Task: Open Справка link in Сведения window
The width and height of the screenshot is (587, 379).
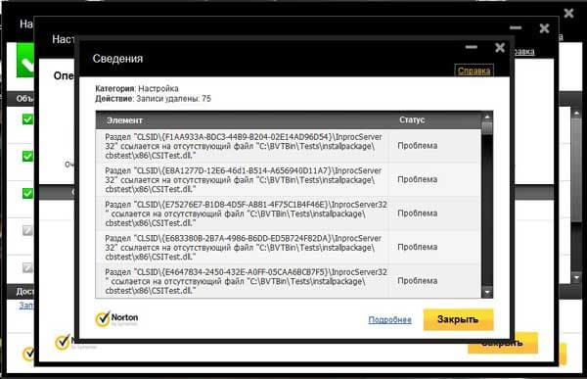Action: [474, 71]
